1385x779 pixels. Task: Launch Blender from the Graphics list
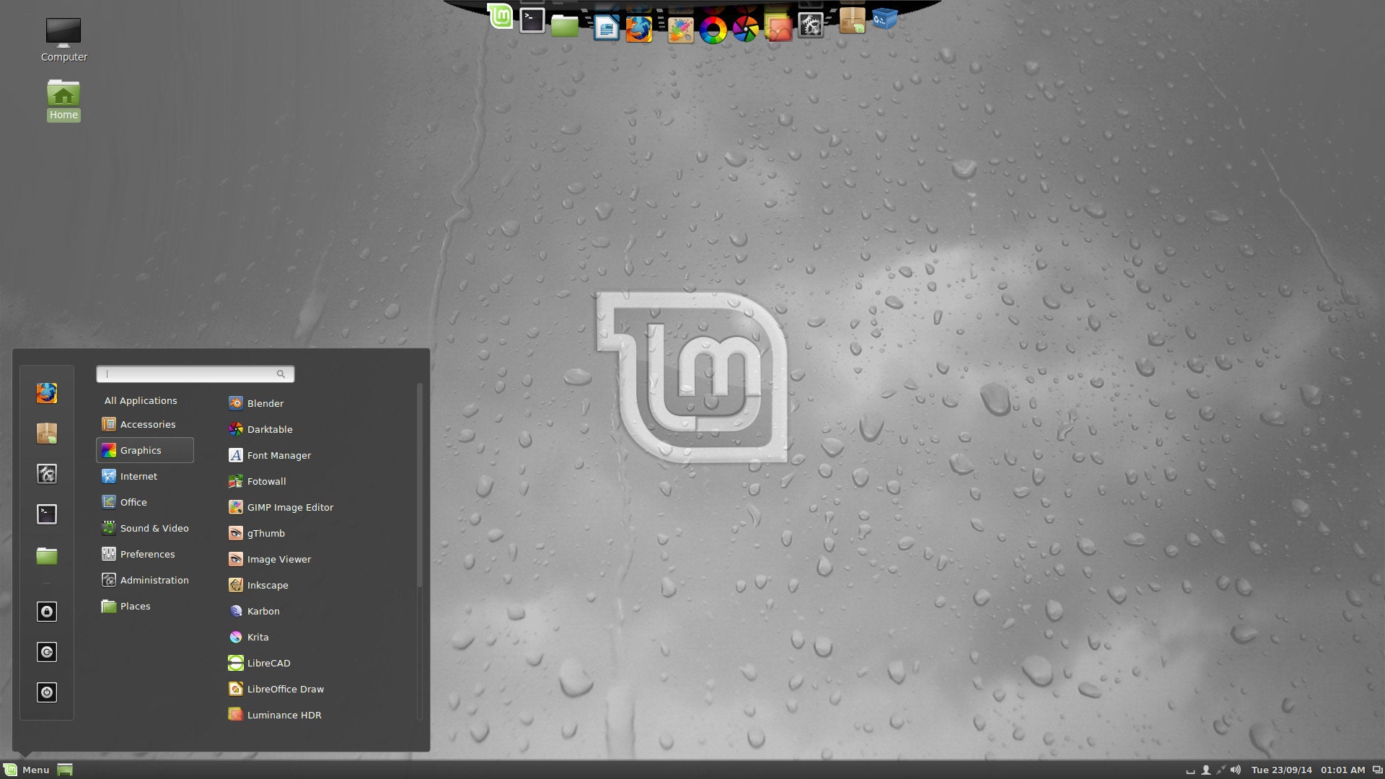[x=265, y=403]
